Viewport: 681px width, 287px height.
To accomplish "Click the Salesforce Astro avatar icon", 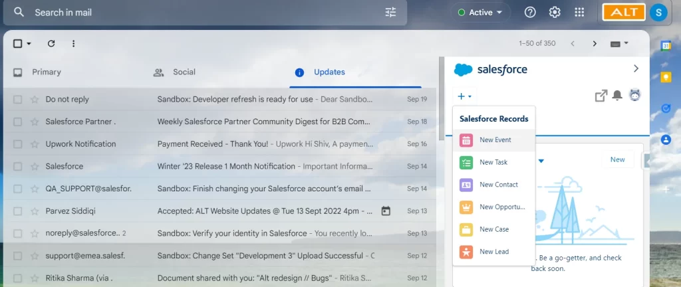I will (x=635, y=96).
